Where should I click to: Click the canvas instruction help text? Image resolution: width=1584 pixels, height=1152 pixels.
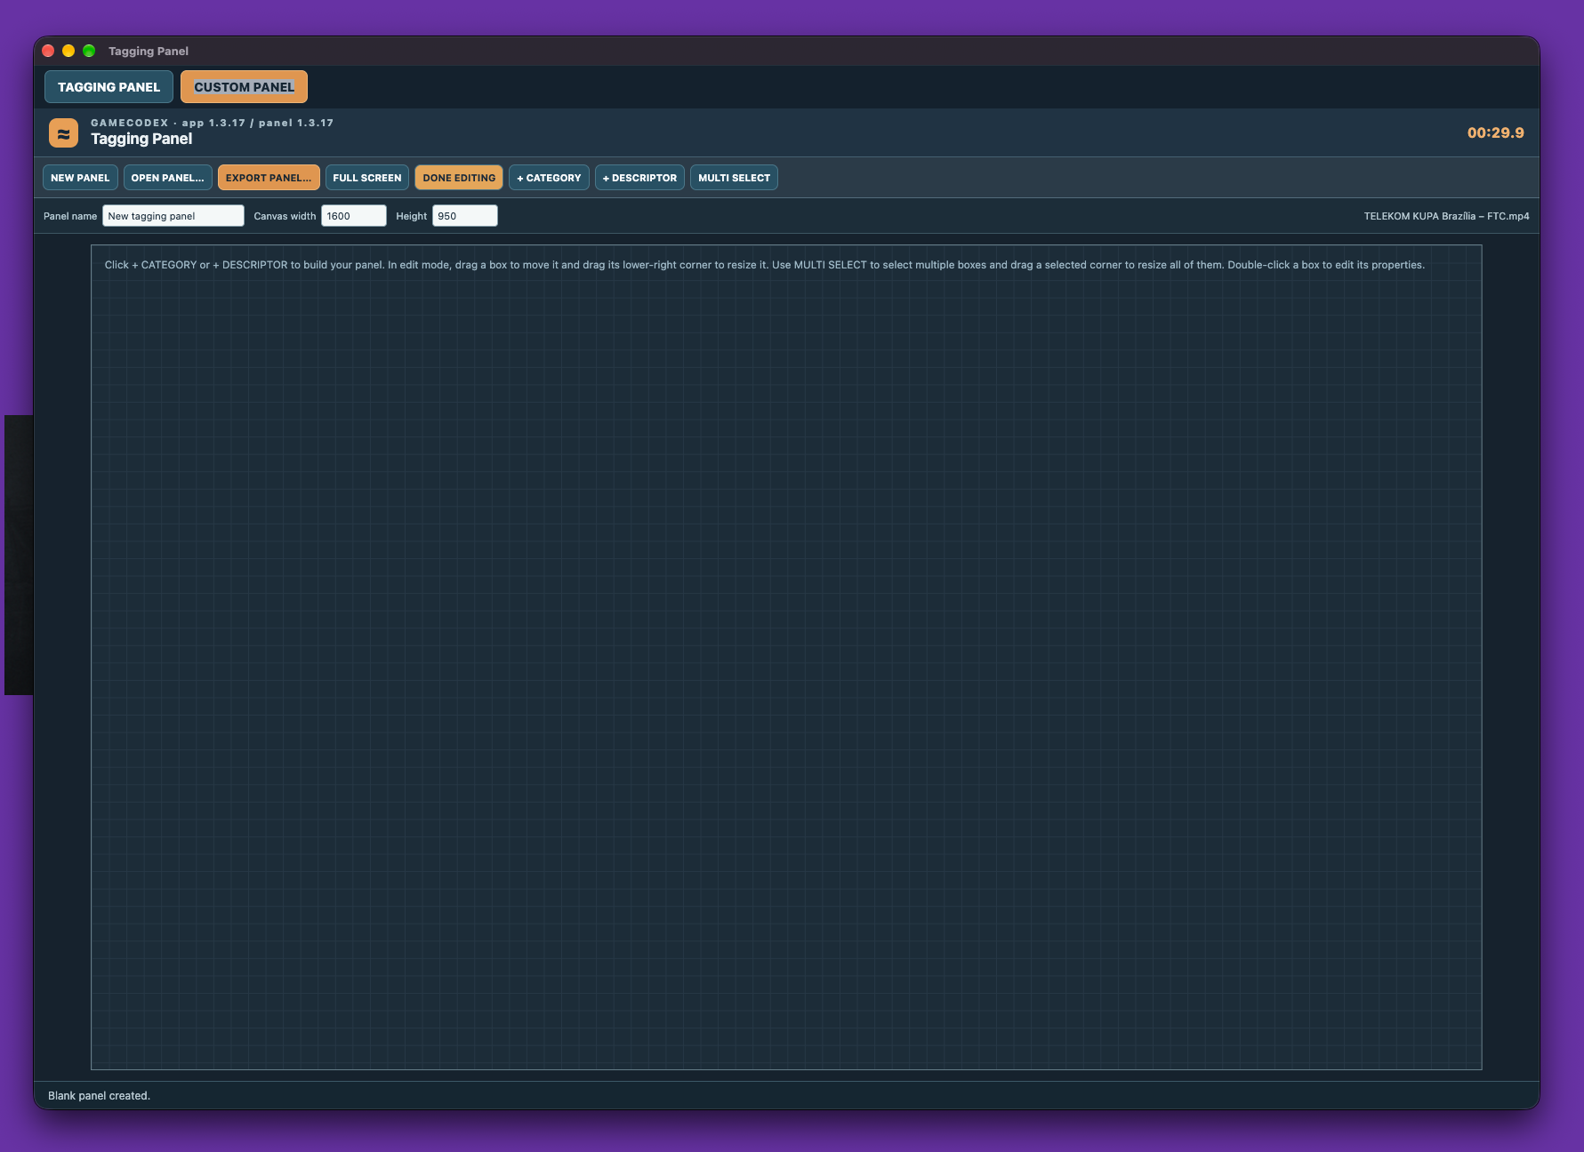[764, 265]
